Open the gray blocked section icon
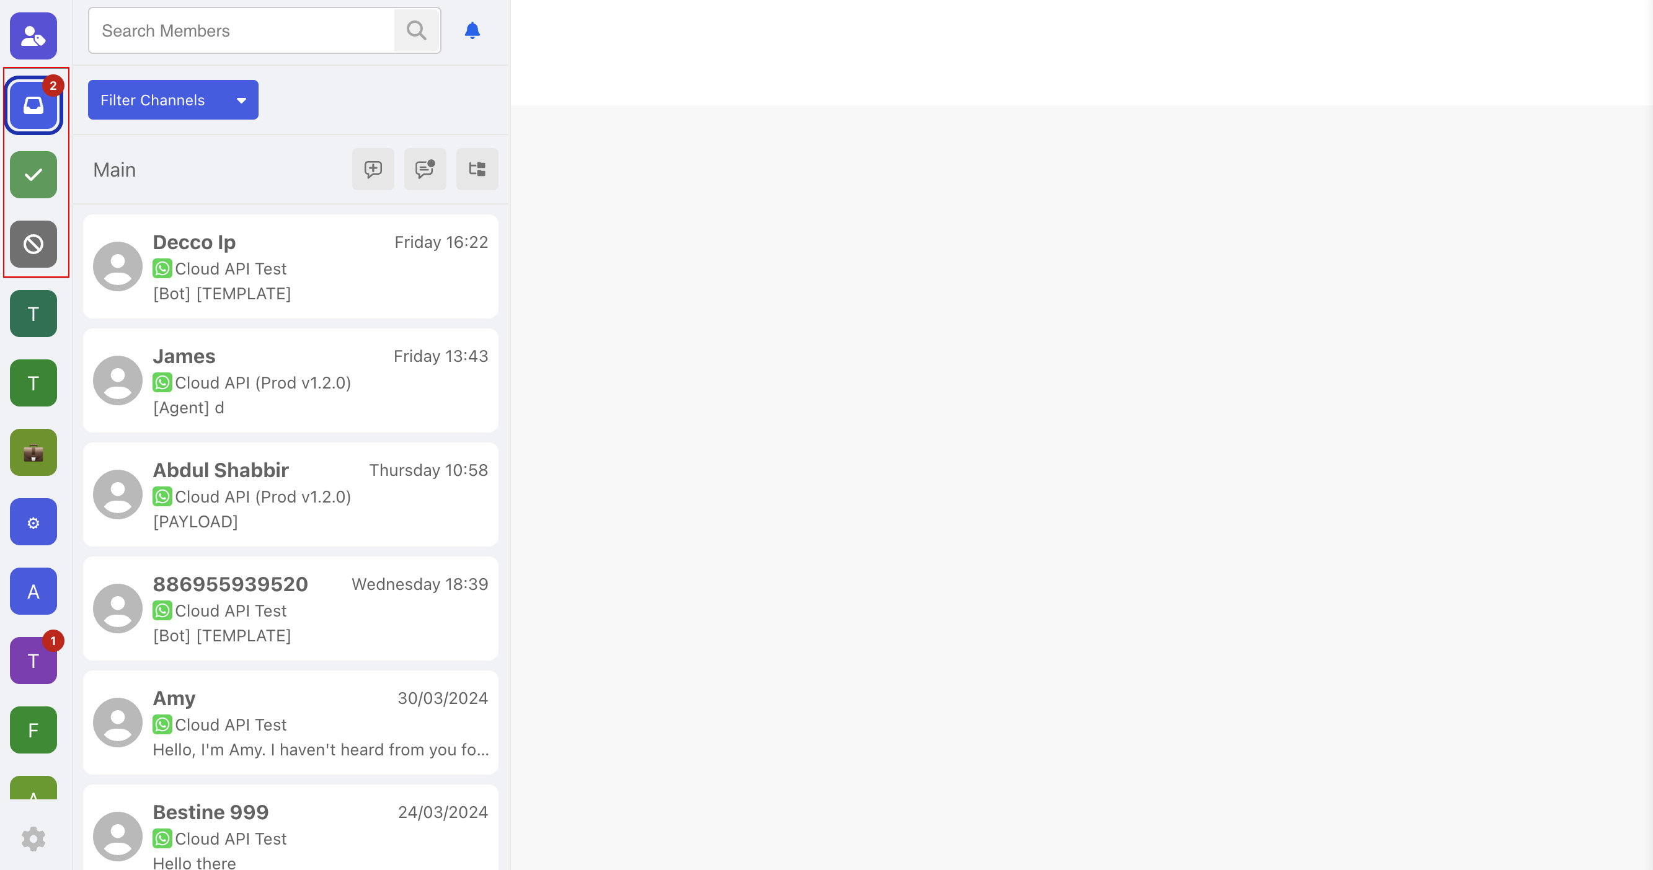This screenshot has height=870, width=1653. point(33,244)
